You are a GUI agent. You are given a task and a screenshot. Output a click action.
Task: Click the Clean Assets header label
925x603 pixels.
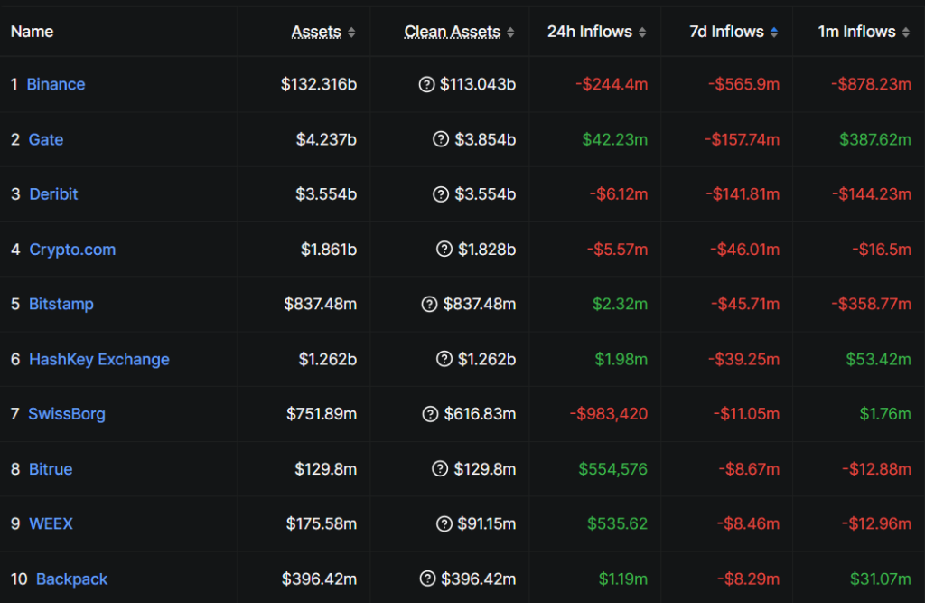tap(453, 32)
